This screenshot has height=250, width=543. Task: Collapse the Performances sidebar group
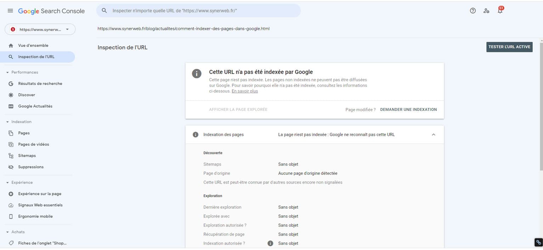7,72
